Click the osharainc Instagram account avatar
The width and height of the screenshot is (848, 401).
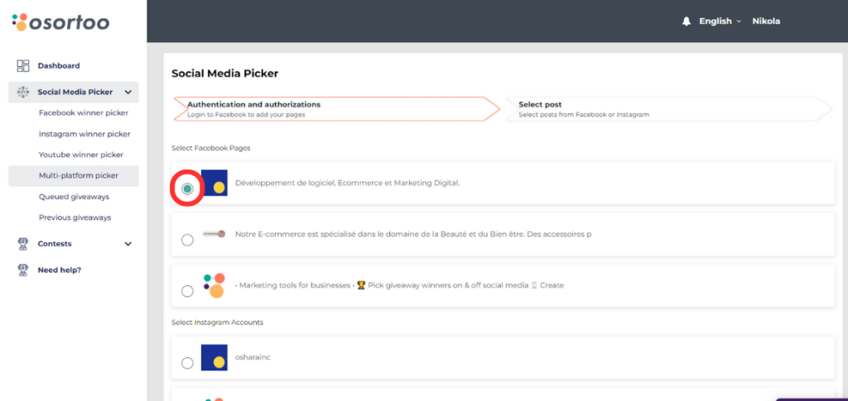click(x=214, y=356)
